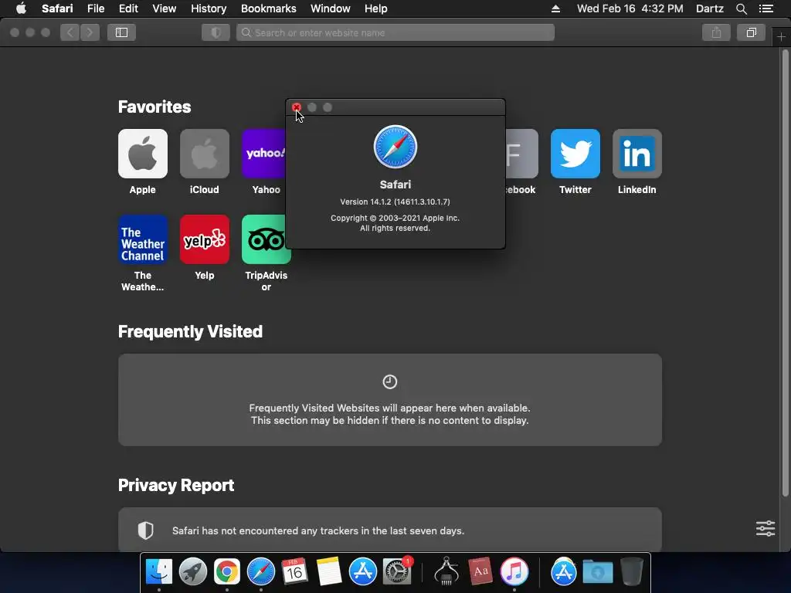Screen dimensions: 791x593
Task: Open the iCloud favorite tile
Action: pos(204,154)
